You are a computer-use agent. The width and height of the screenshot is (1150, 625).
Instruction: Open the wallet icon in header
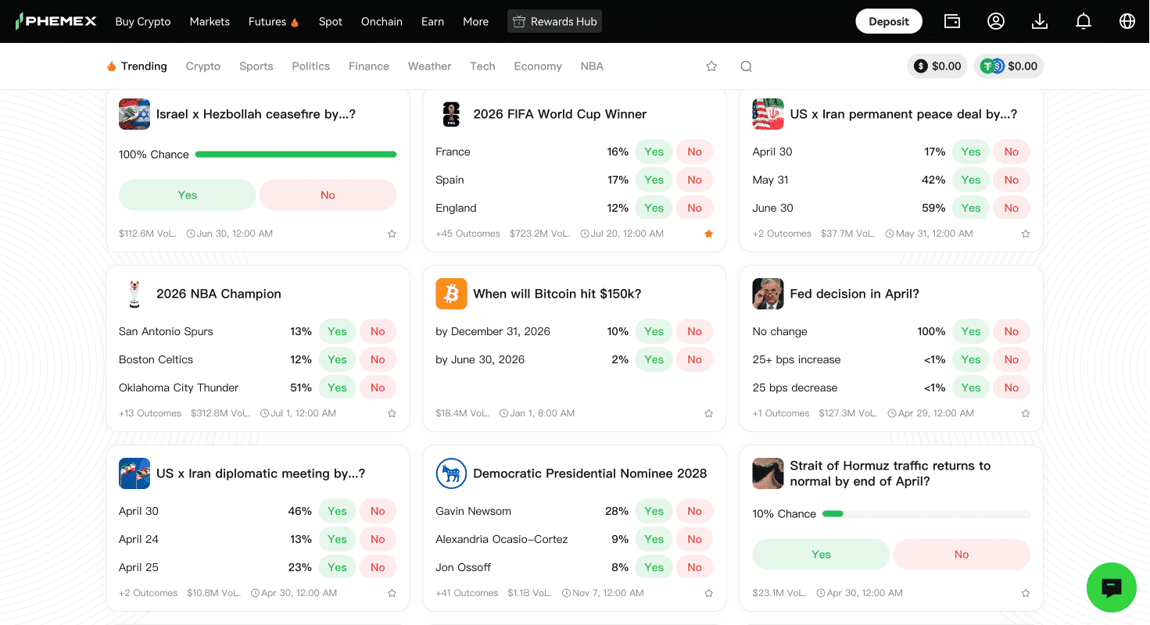[952, 21]
